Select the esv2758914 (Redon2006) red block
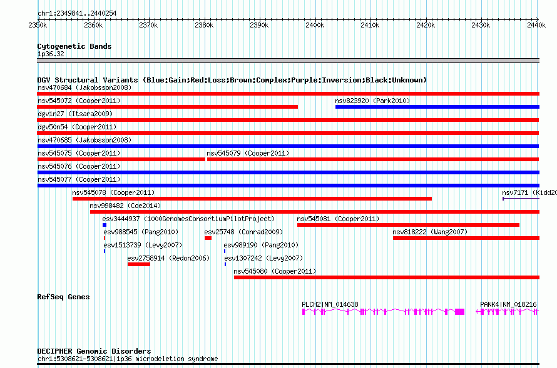The width and height of the screenshot is (557, 368). [x=139, y=264]
